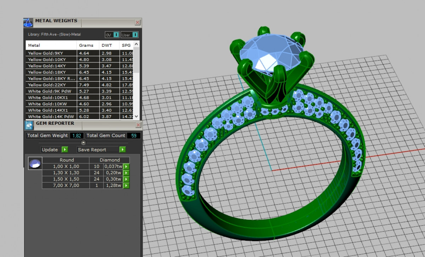
Task: Click green arrow for 1,00 X 1,00 row
Action: tap(126, 167)
